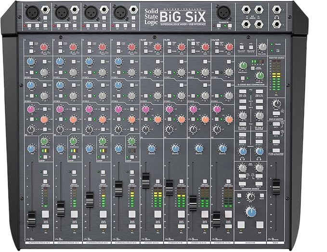The height and width of the screenshot is (252, 327).
Task: Click the large blue monitor level knob
Action: tap(251, 211)
